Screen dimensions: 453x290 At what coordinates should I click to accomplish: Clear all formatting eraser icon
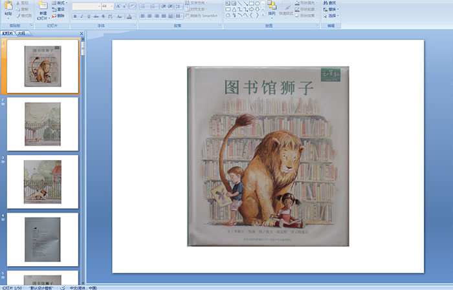pyautogui.click(x=132, y=6)
